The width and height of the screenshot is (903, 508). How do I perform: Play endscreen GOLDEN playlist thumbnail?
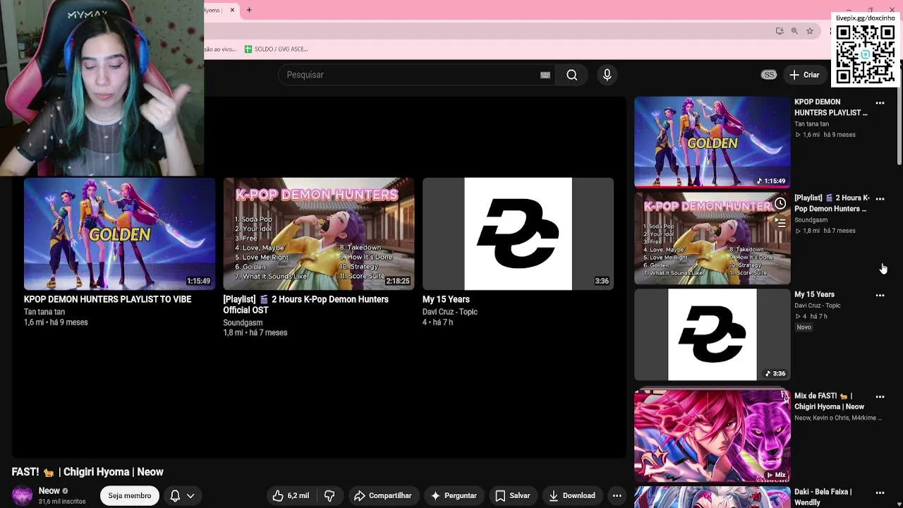point(119,234)
